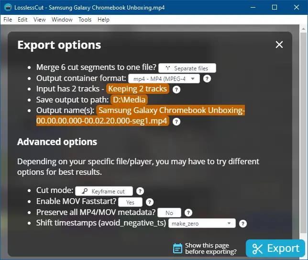Open the Help menu
Screen dimensions: 308x260
[103, 20]
